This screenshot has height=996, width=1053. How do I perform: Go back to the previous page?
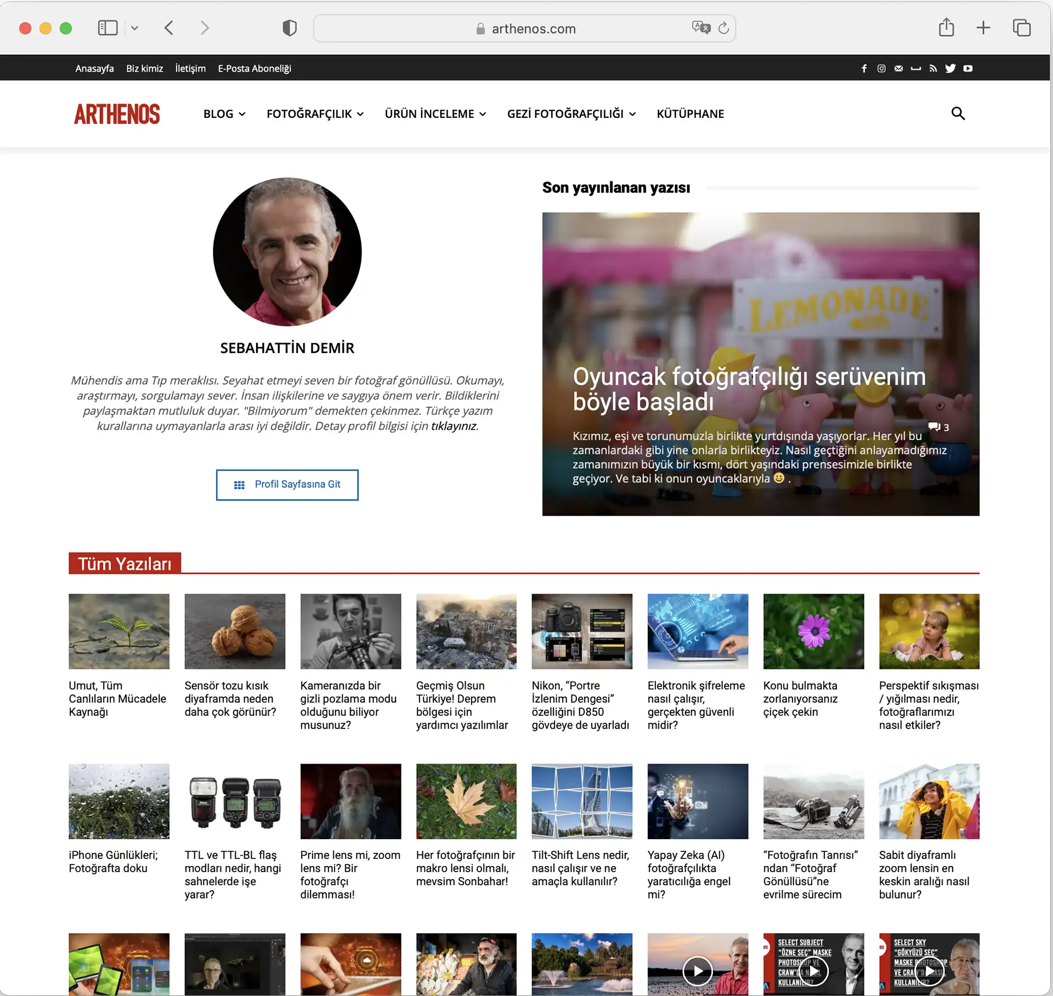[169, 28]
